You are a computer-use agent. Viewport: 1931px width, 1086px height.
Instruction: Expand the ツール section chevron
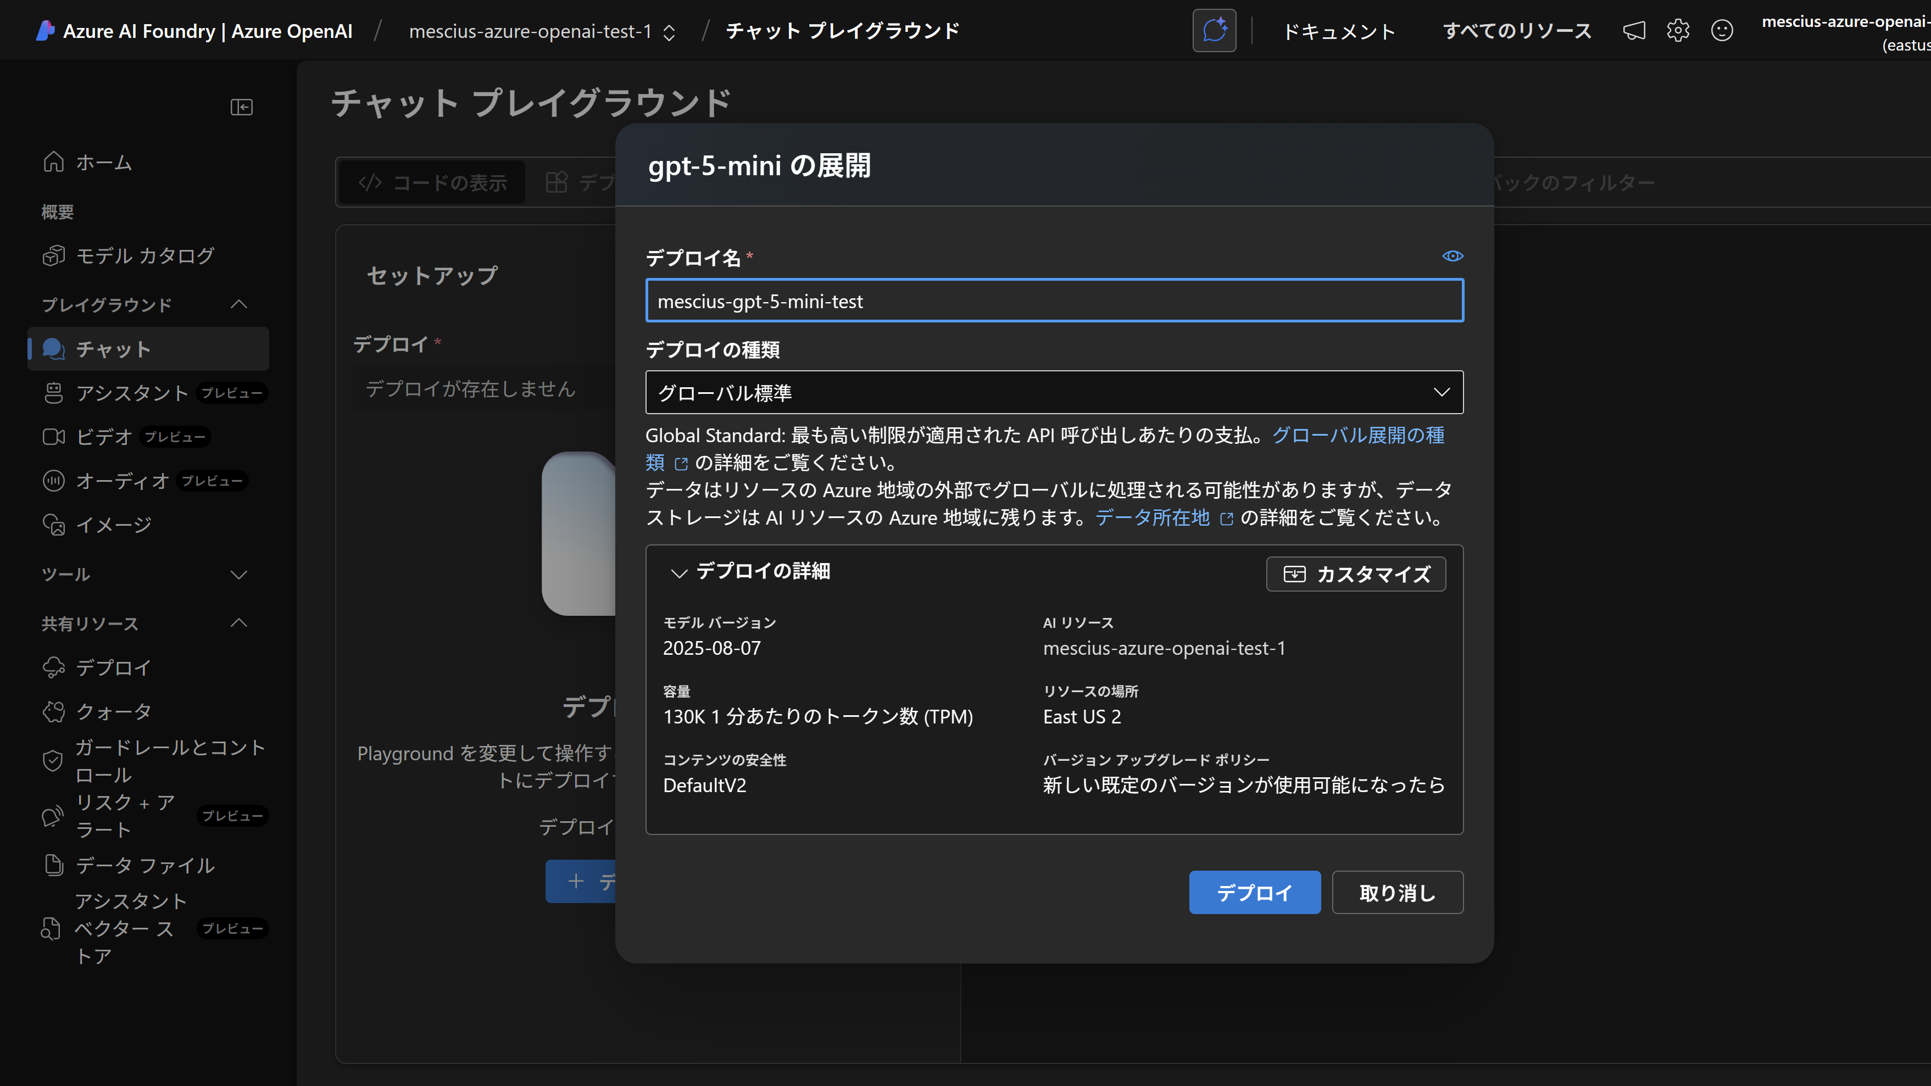click(x=239, y=575)
